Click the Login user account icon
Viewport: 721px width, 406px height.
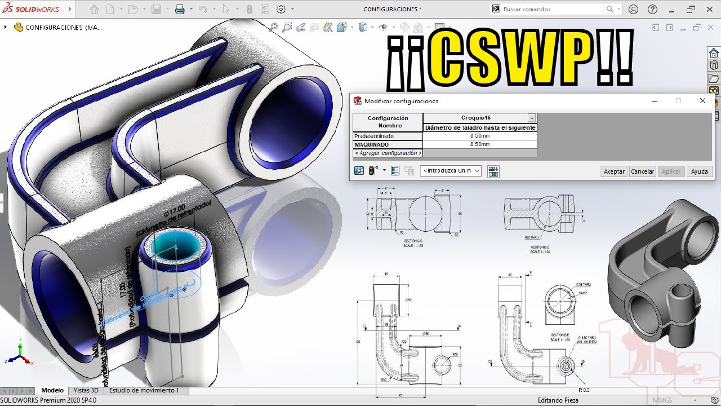[x=634, y=9]
